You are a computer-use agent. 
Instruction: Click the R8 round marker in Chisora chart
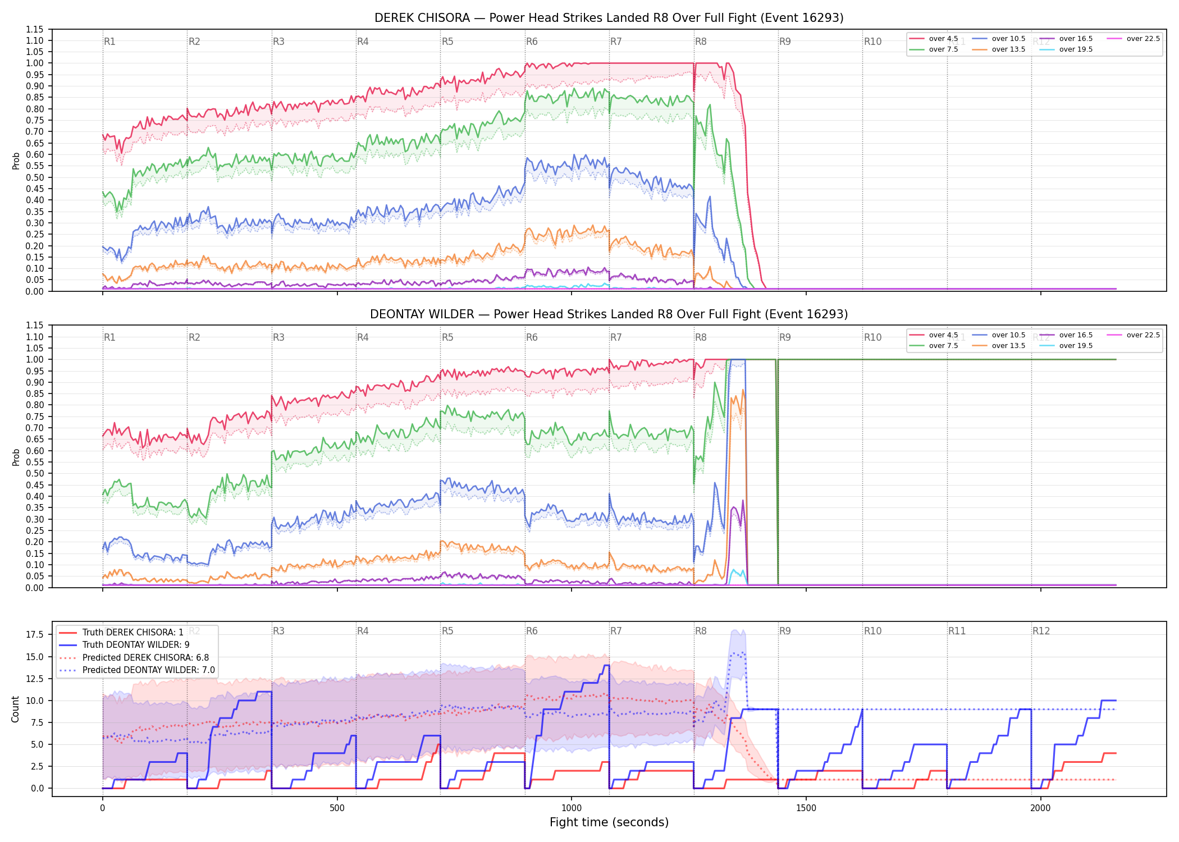coord(701,42)
